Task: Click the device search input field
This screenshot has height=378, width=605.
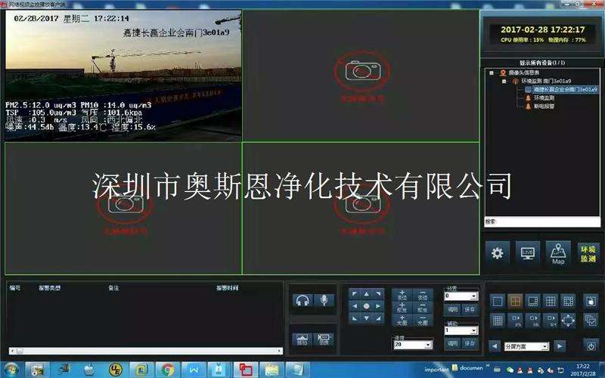Action: (542, 222)
